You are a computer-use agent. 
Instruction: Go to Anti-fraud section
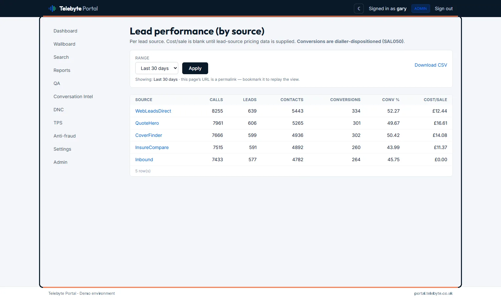pos(65,136)
